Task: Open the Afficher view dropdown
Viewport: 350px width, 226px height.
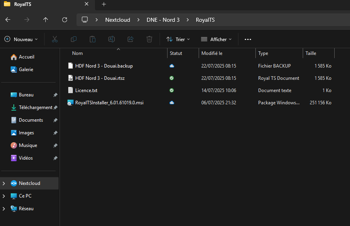Action: (216, 40)
